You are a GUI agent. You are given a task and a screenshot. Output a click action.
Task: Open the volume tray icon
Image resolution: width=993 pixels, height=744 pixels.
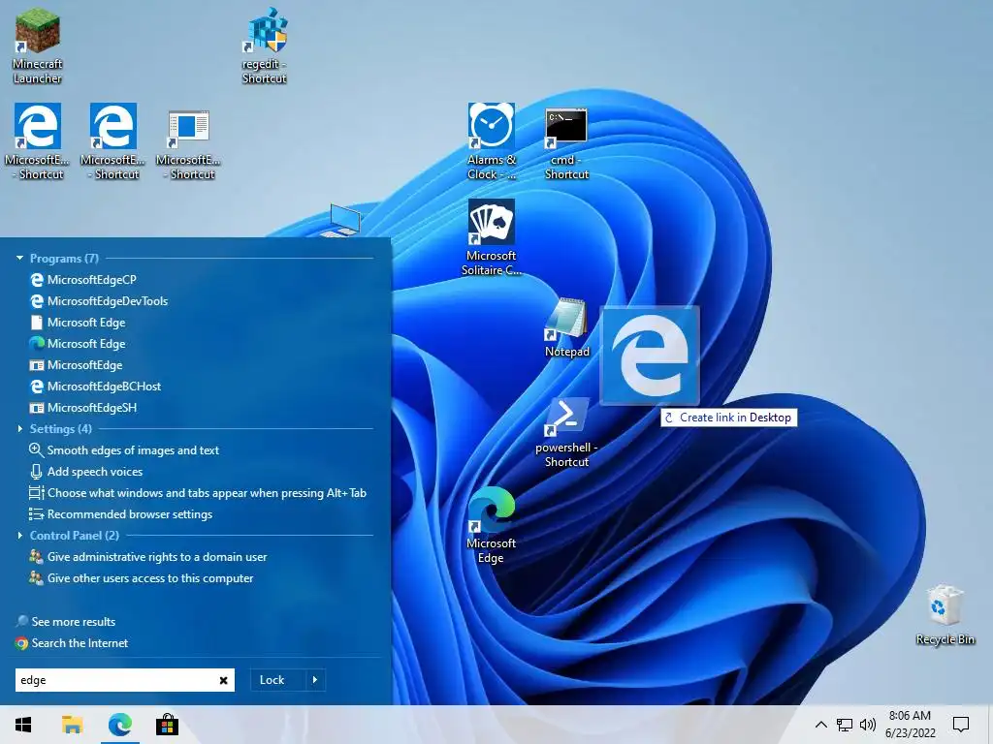tap(868, 725)
